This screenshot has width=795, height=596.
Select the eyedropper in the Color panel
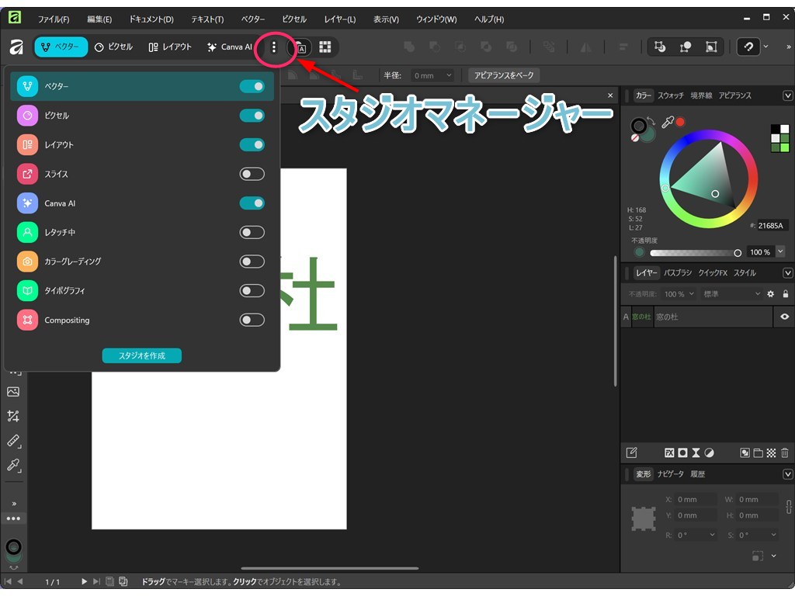667,123
